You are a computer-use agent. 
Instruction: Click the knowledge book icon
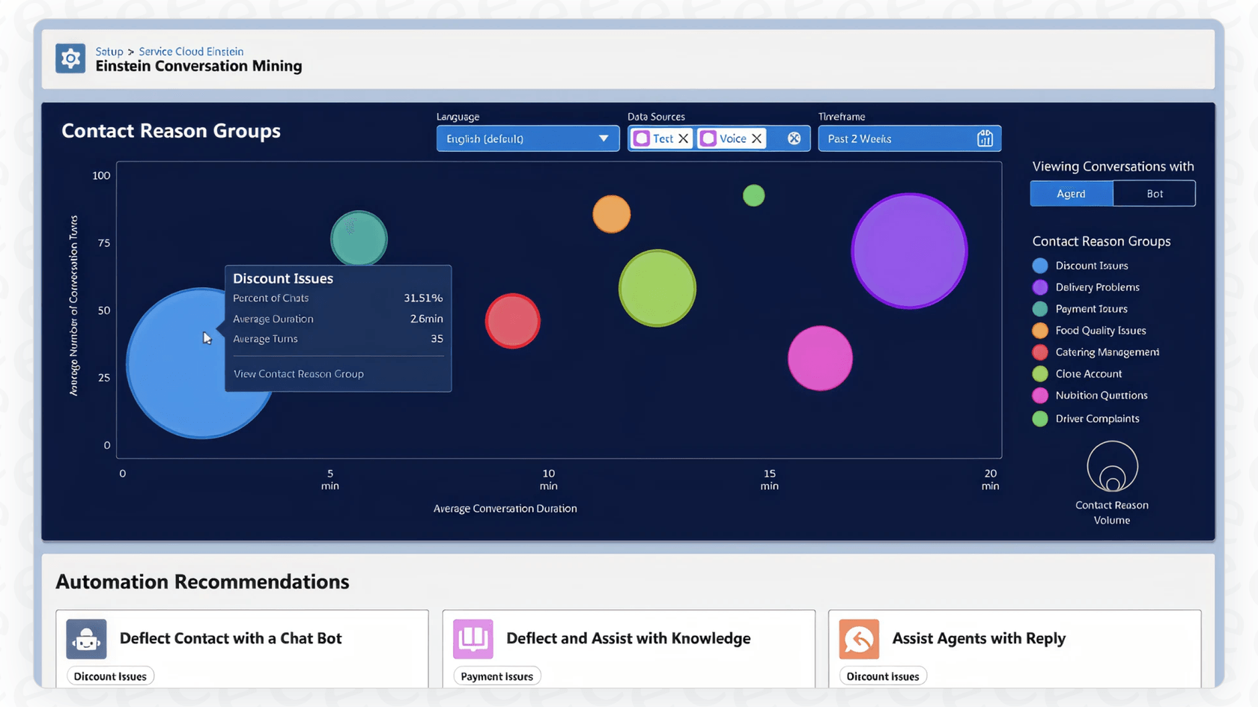(x=472, y=639)
